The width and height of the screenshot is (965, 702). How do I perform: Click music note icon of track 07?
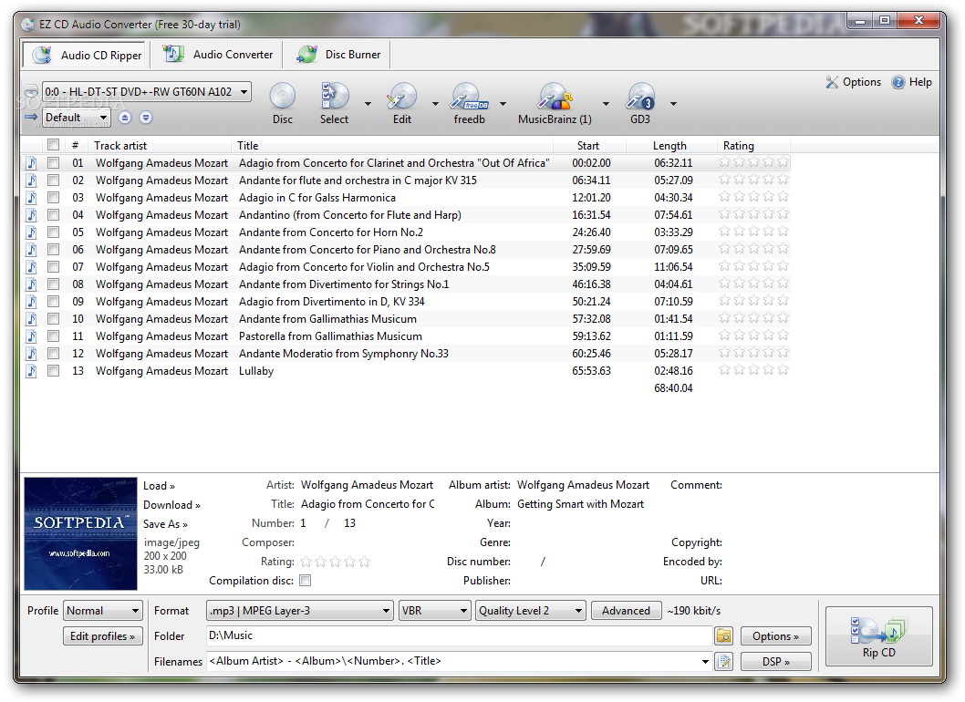(x=31, y=267)
